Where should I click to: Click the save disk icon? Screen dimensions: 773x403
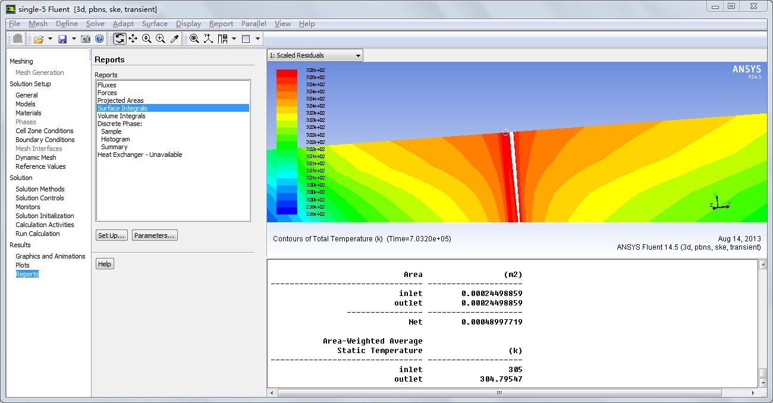62,39
